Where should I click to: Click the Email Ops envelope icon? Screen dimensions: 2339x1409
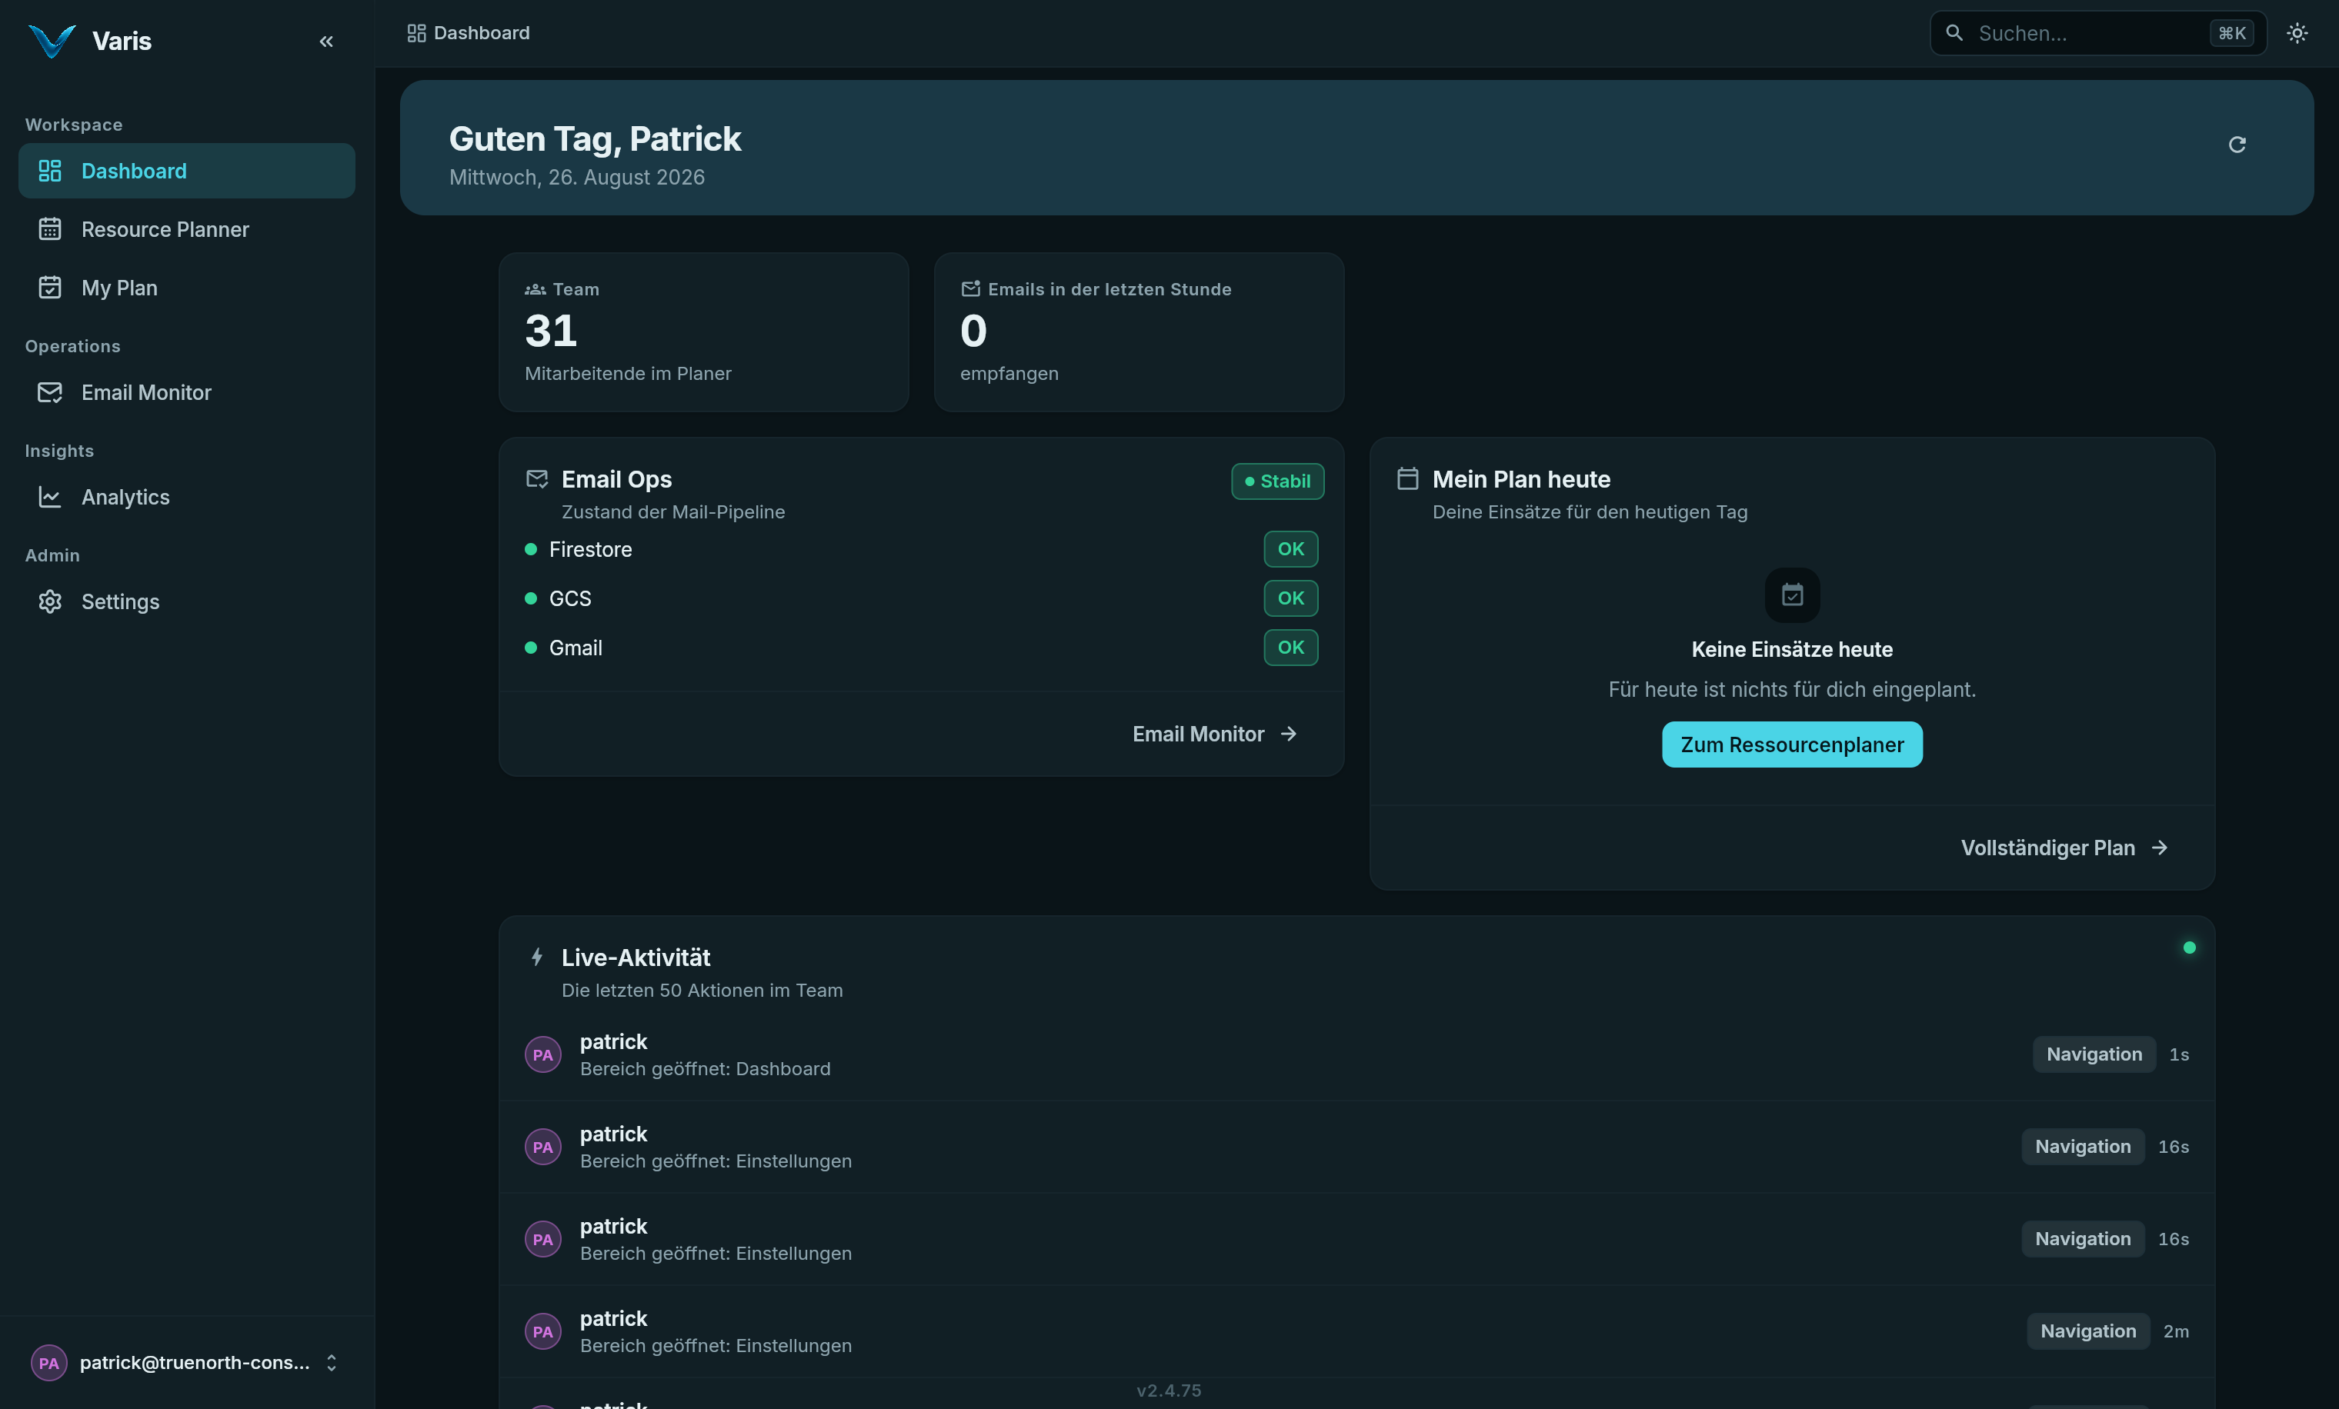click(x=537, y=479)
